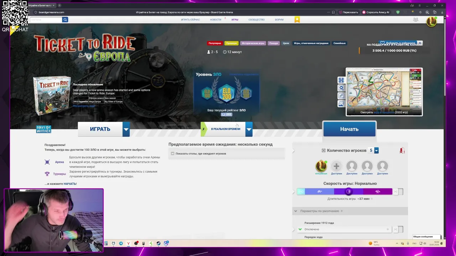This screenshot has width=456, height=256.
Task: Open the player count dropdown showing 5
Action: [x=376, y=150]
